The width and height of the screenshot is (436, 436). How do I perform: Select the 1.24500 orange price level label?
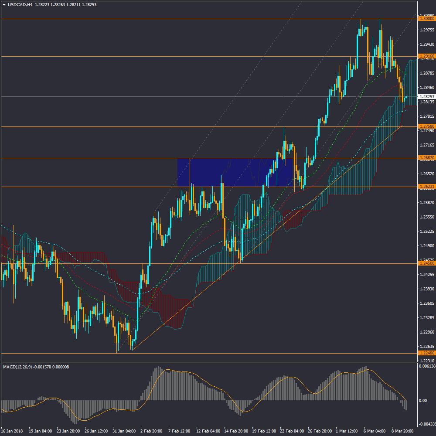(x=426, y=263)
